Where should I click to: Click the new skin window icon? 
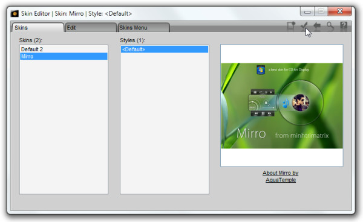coord(291,26)
